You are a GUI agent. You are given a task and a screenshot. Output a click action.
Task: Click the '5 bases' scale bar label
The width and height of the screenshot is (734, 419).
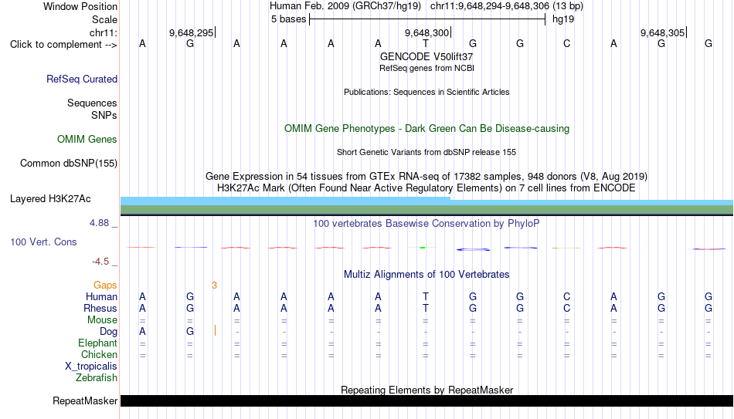point(288,19)
